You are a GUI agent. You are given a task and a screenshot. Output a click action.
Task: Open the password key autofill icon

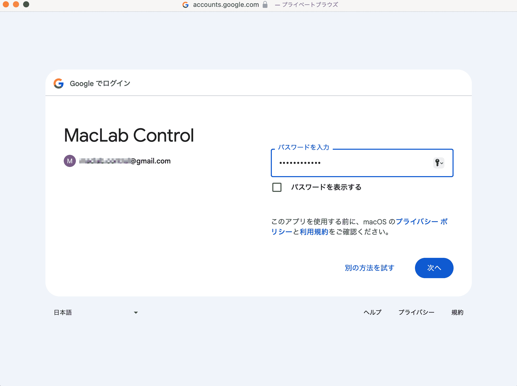tap(439, 163)
